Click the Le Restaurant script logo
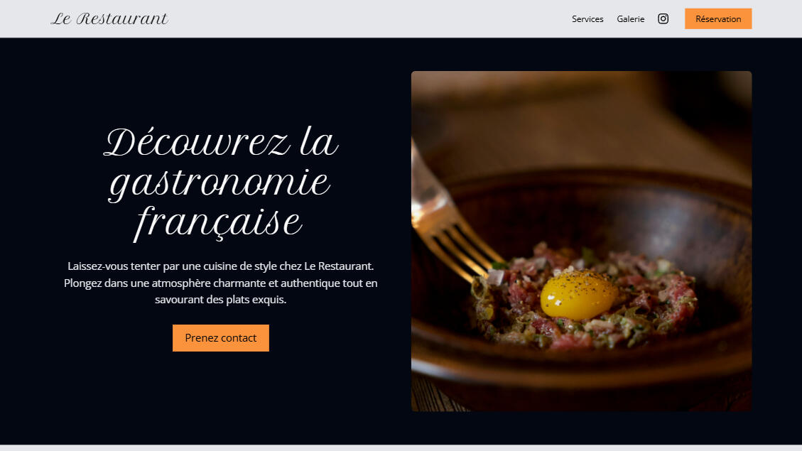The height and width of the screenshot is (451, 802). click(109, 19)
